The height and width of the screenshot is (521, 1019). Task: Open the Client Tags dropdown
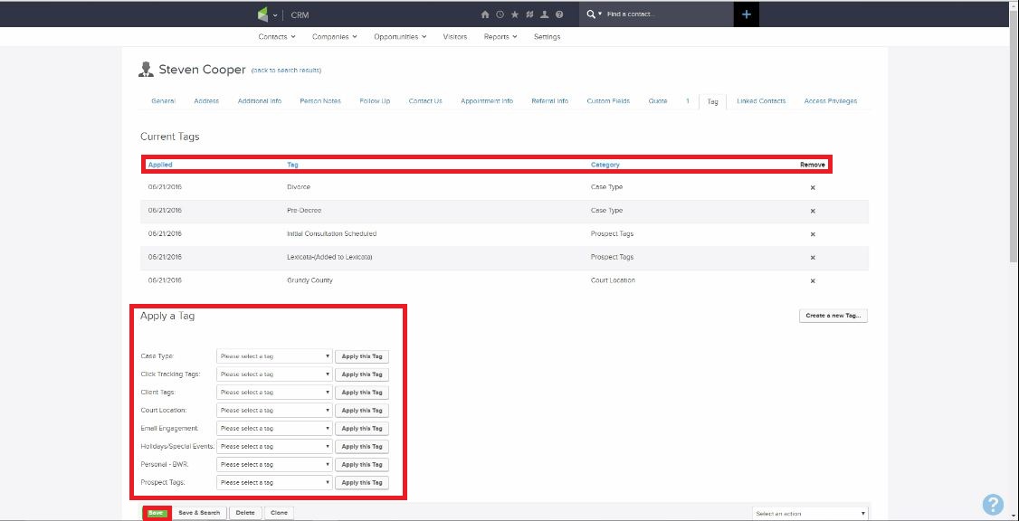click(274, 393)
